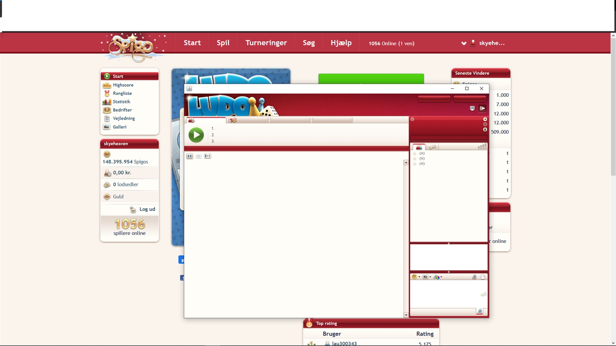The image size is (616, 346).
Task: Collapse the first (0) group in player list
Action: (x=415, y=153)
